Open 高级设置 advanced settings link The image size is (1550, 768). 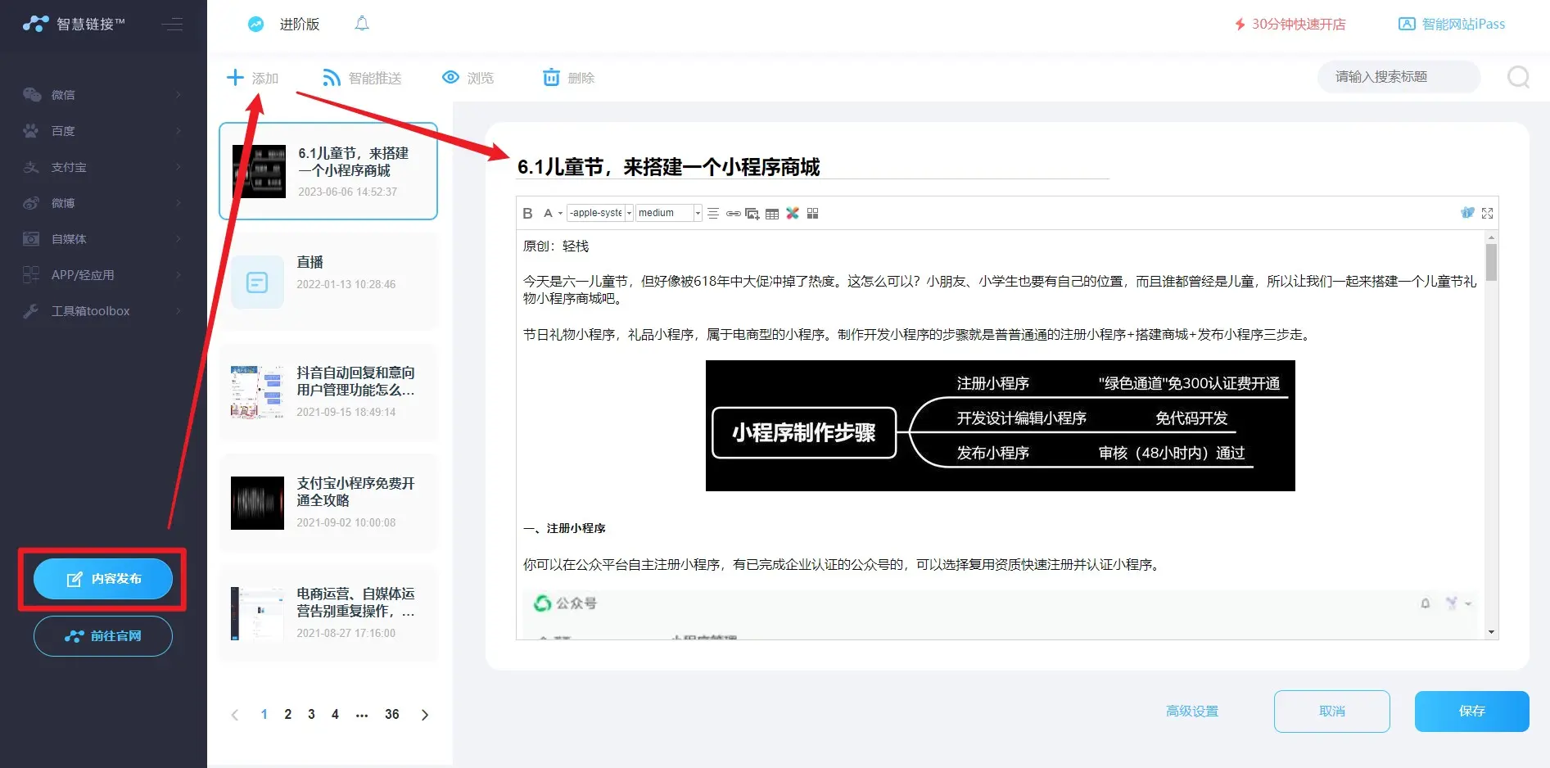click(x=1192, y=711)
